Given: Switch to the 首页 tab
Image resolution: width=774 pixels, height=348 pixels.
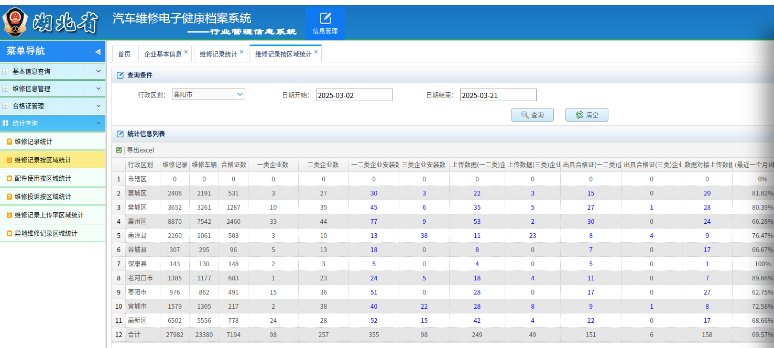Looking at the screenshot, I should pyautogui.click(x=124, y=54).
